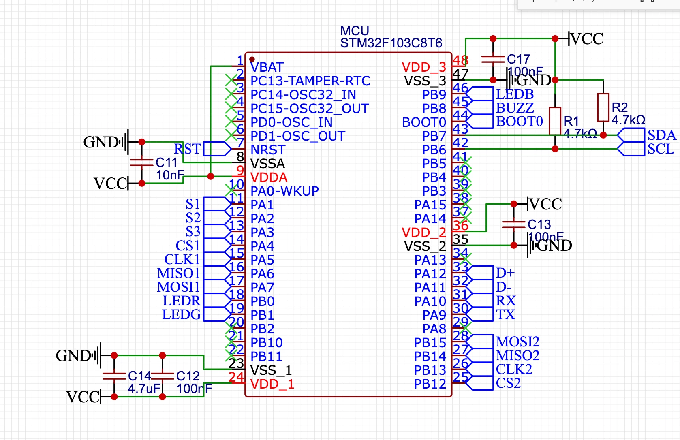Click the 'PC14-OSC32_IN' pin label
Viewport: 680px width, 440px height.
pos(303,95)
